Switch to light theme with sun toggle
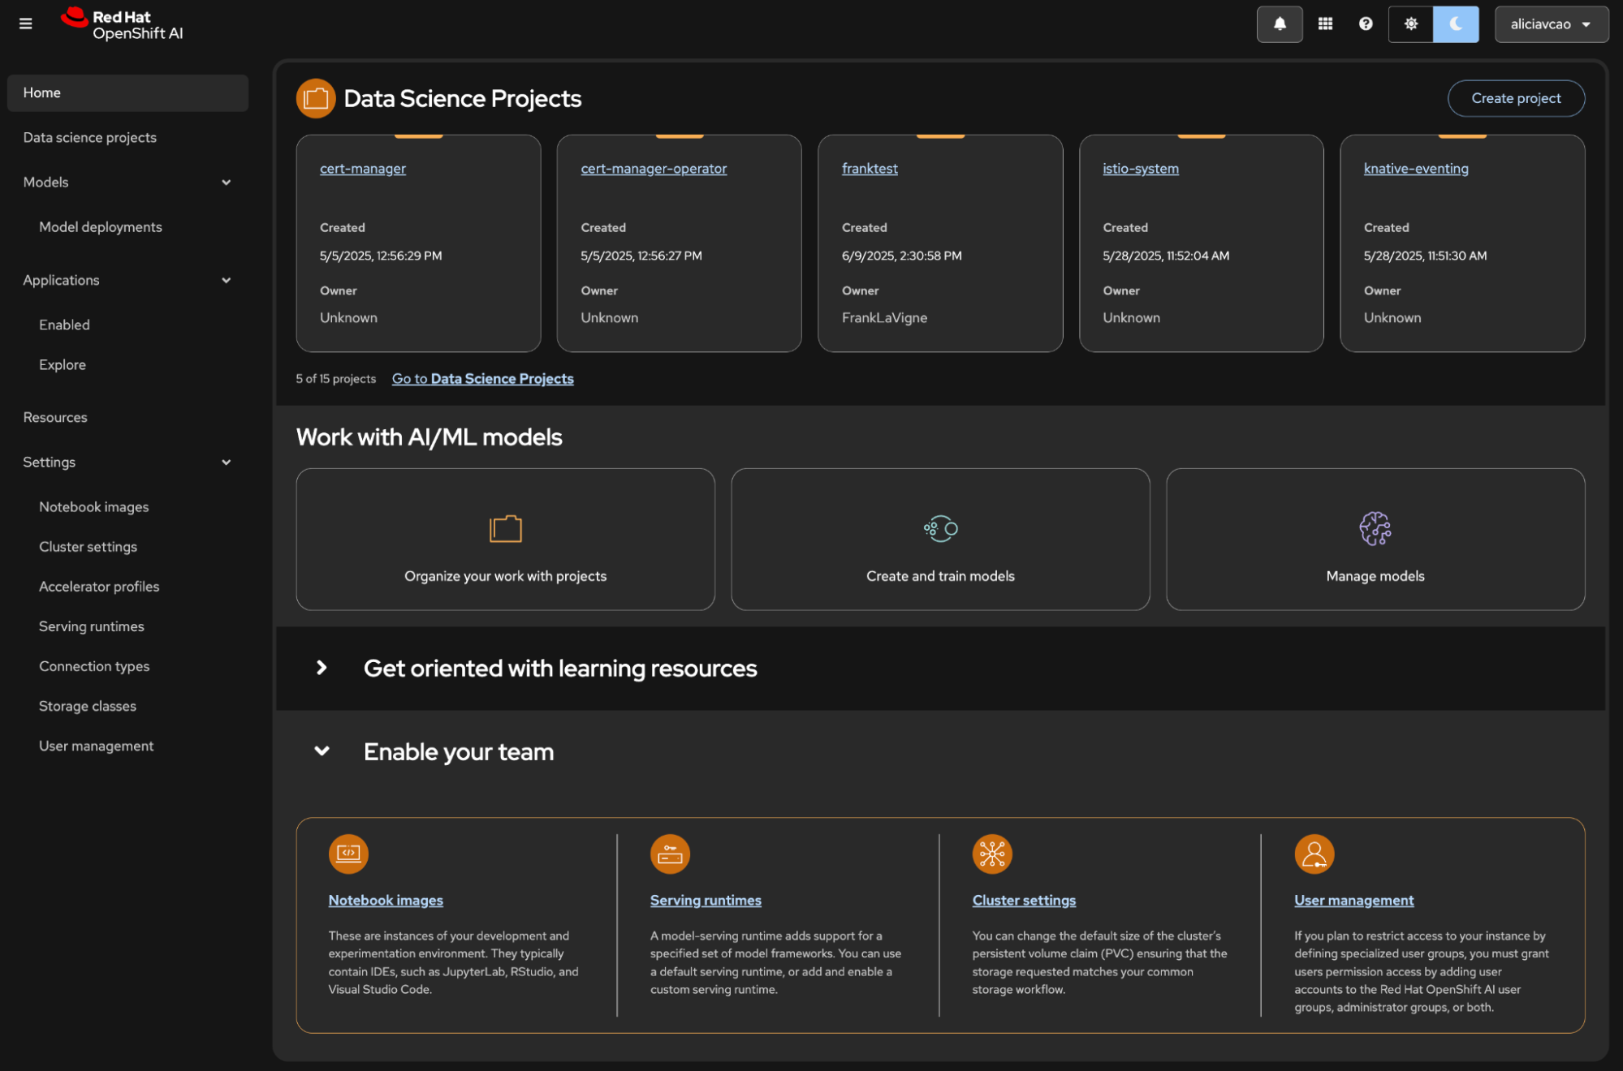 coord(1411,24)
